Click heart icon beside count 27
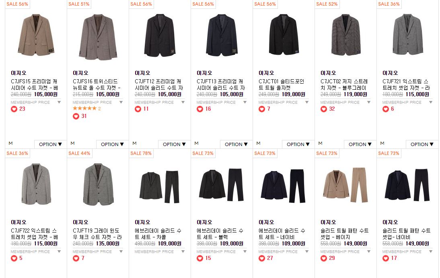Image resolution: width=440 pixels, height=278 pixels. click(261, 258)
